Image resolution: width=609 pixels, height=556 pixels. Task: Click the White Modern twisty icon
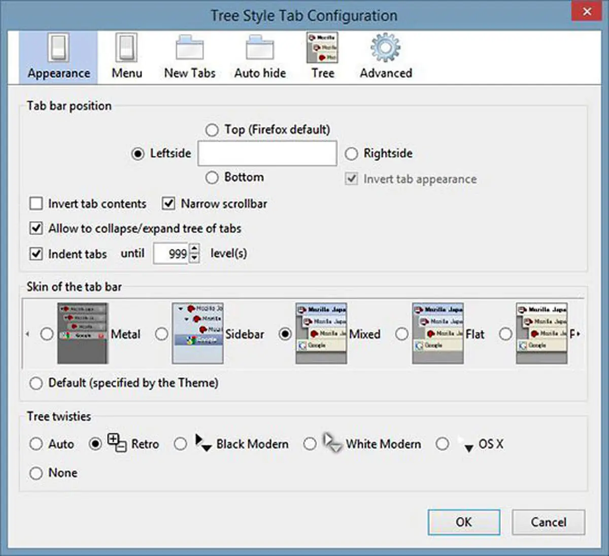332,443
